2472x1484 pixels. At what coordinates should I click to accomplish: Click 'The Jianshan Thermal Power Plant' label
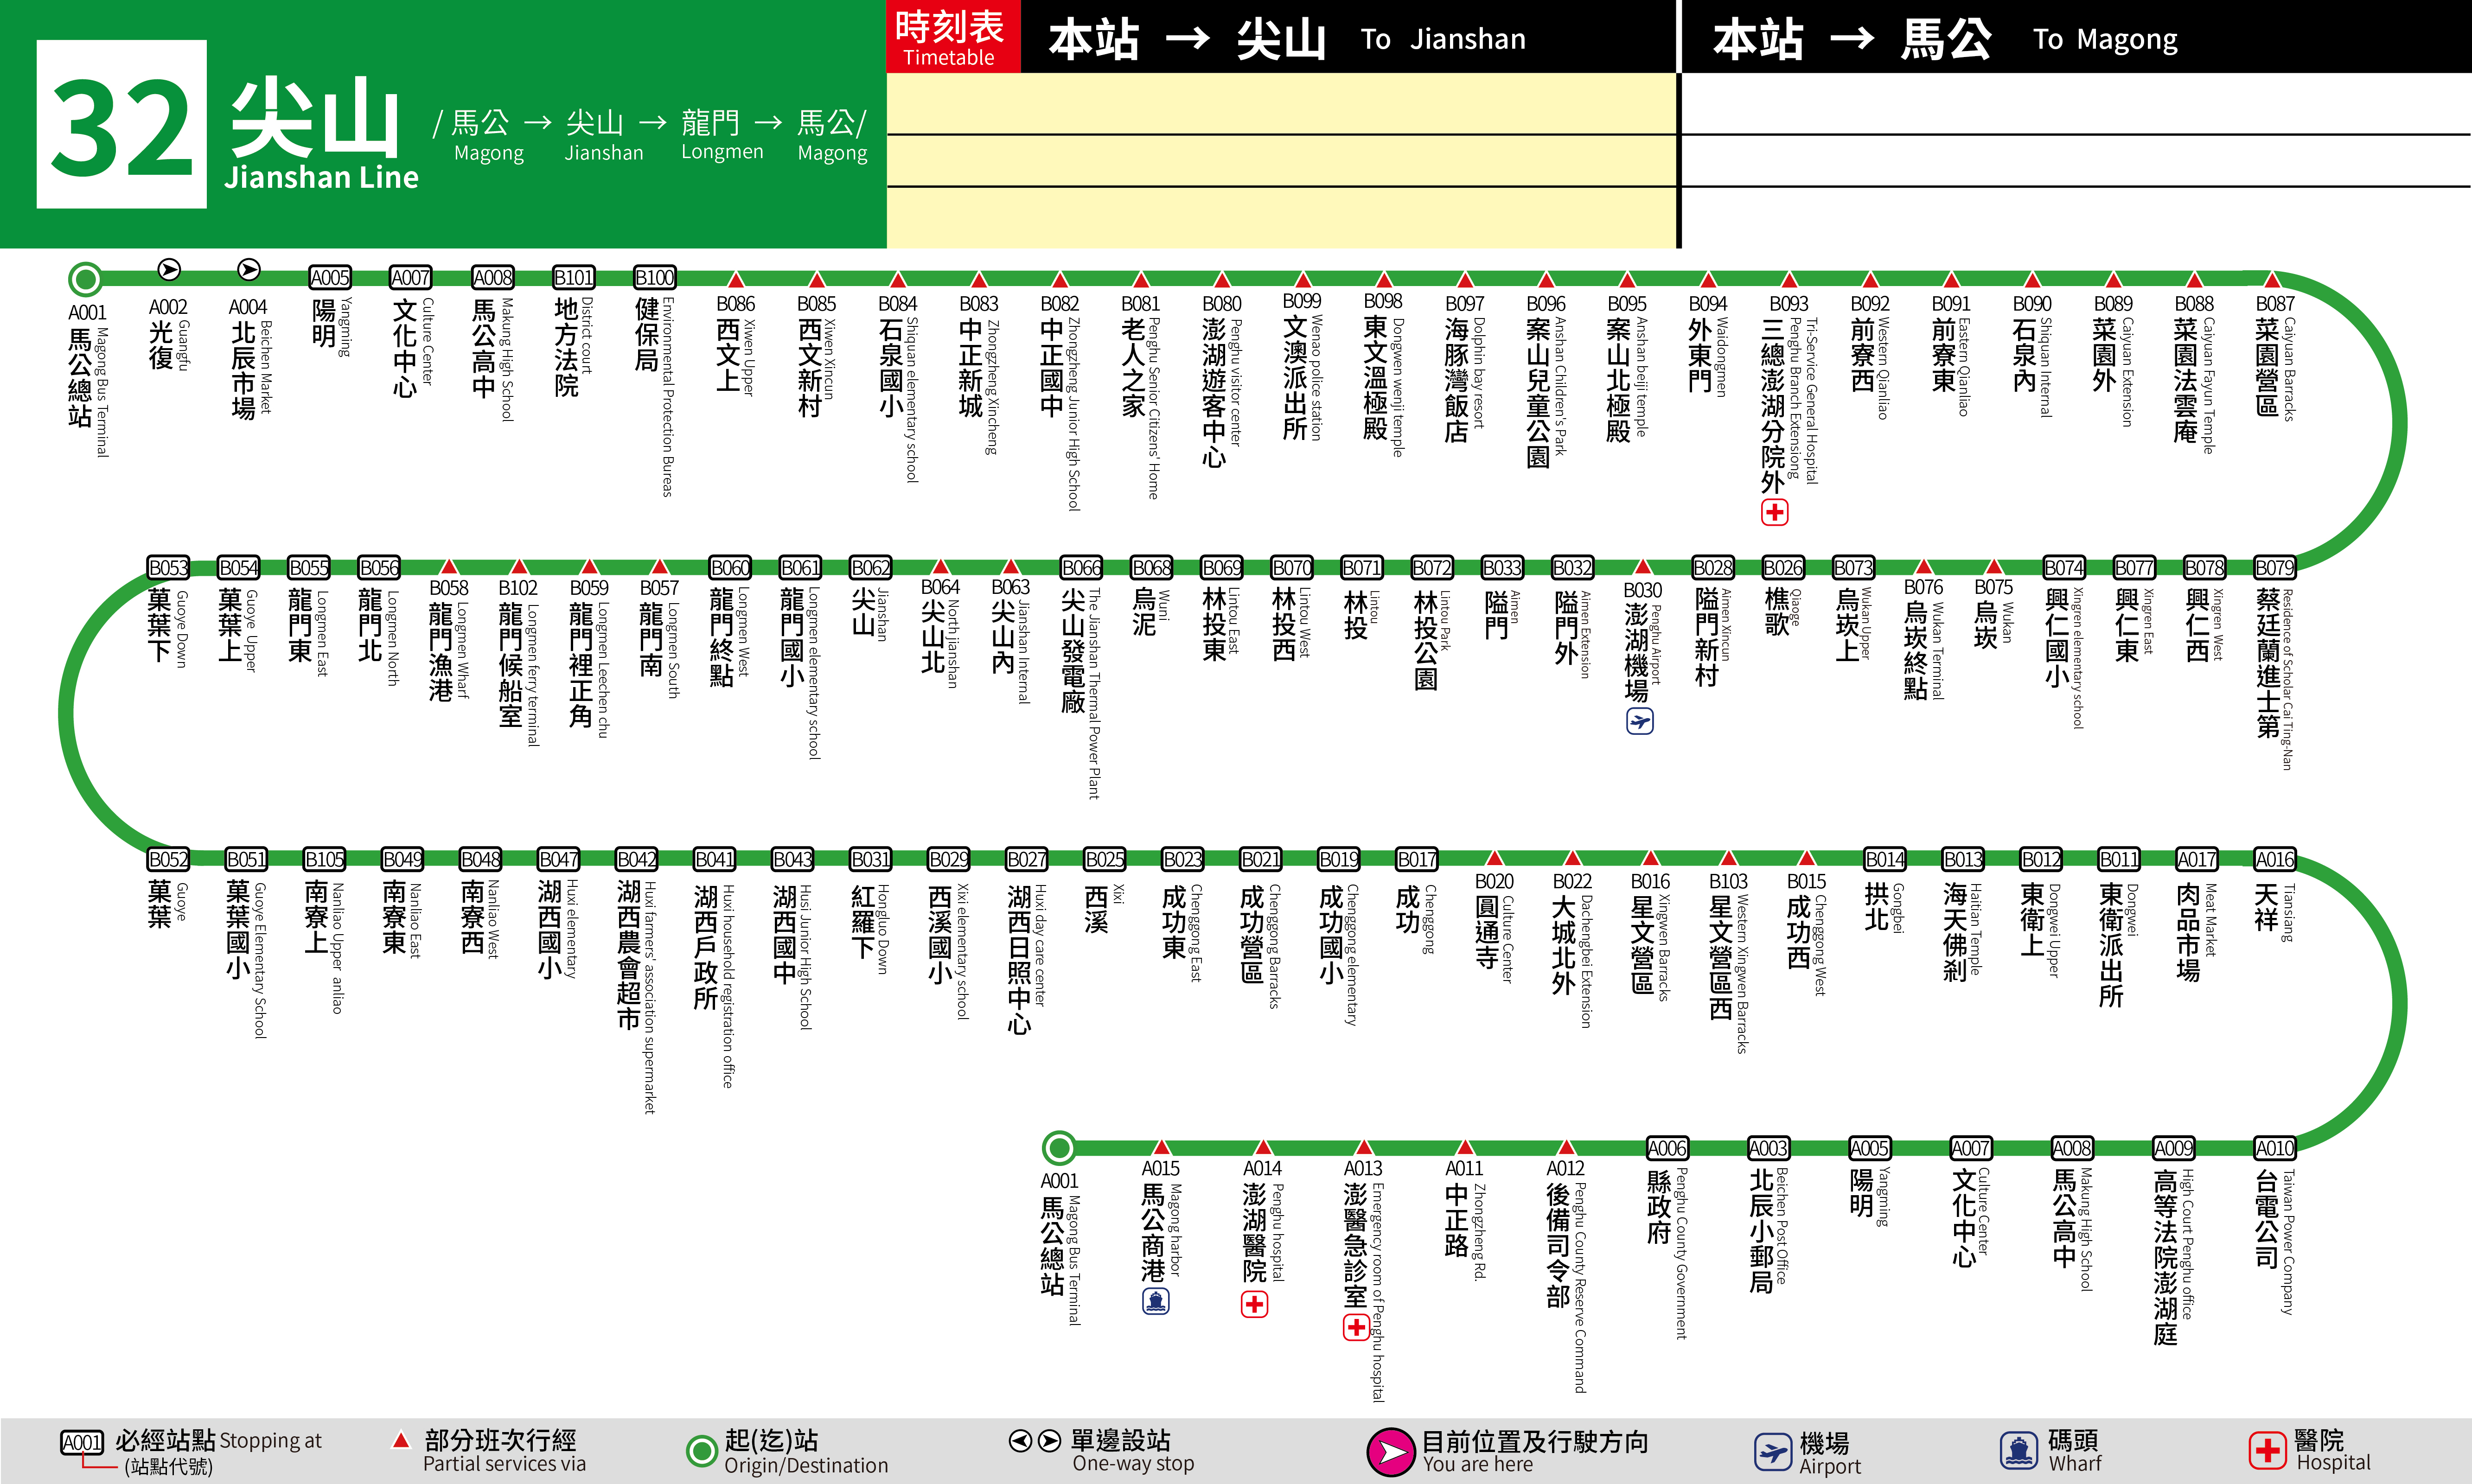(x=1094, y=693)
